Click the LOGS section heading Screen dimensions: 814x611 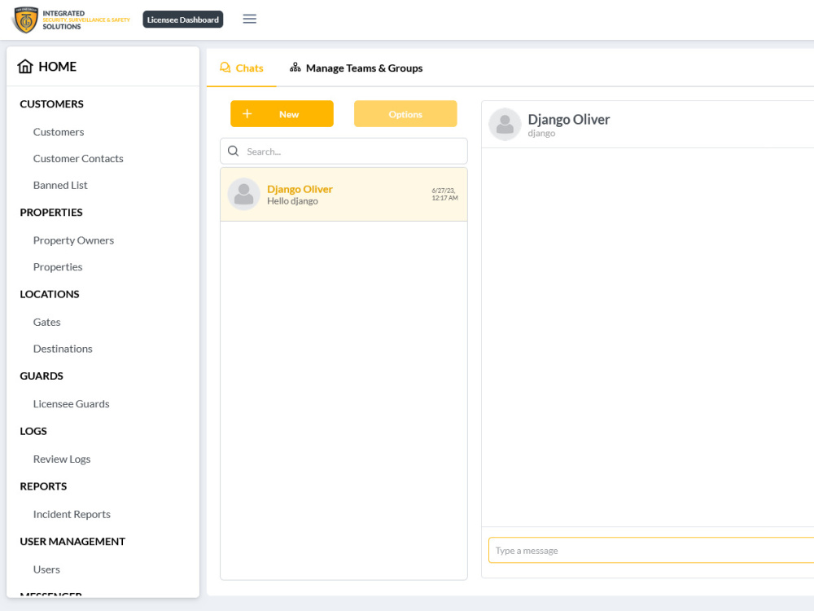pyautogui.click(x=33, y=431)
